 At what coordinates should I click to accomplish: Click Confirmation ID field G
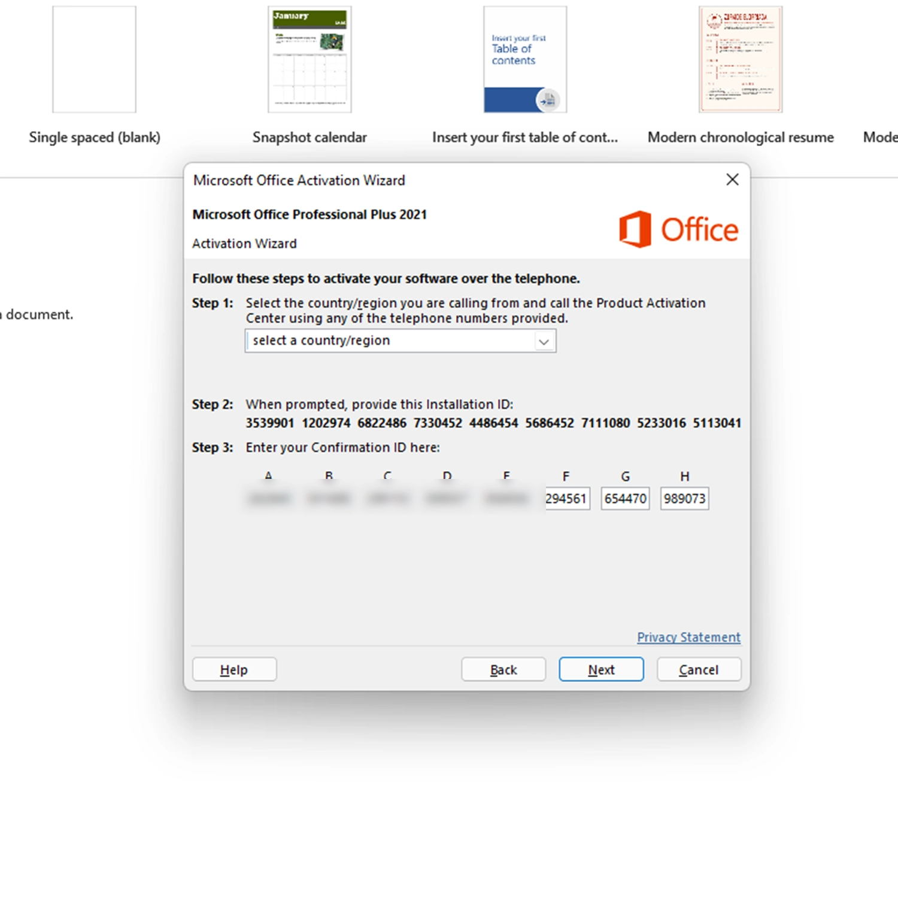point(625,498)
